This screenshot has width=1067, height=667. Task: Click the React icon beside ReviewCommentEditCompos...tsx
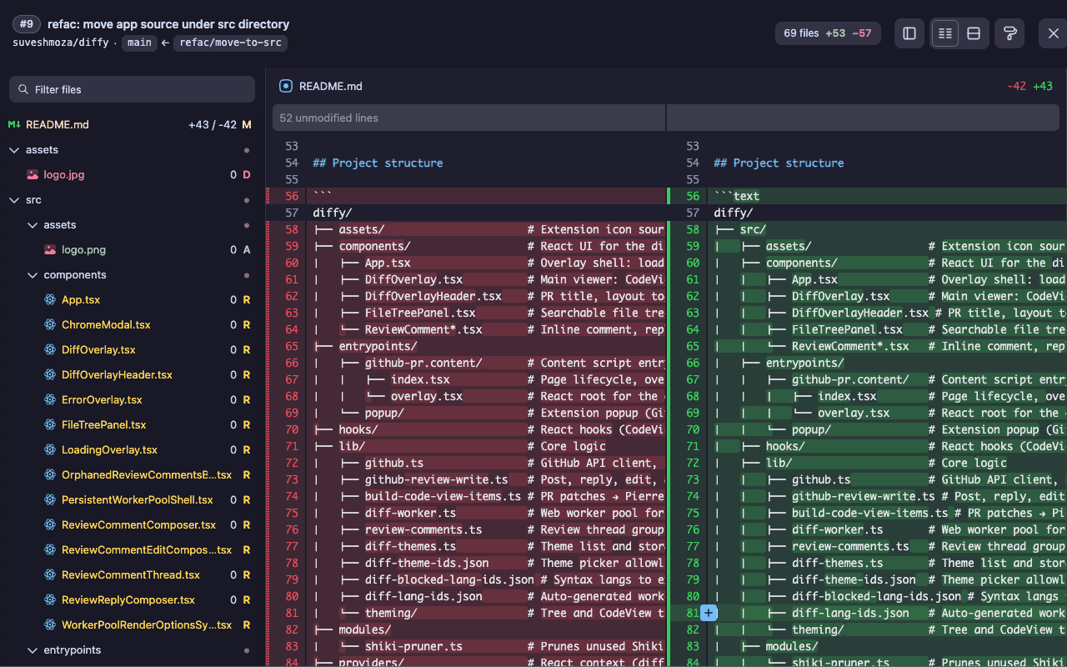[50, 549]
